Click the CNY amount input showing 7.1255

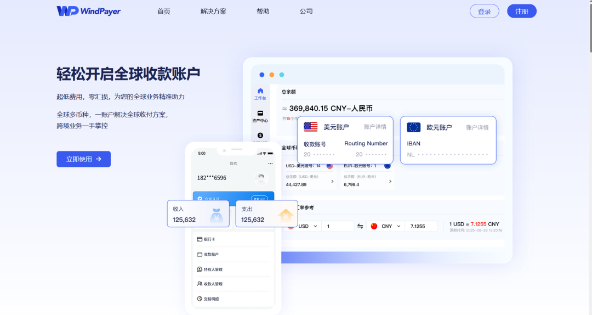[x=421, y=226]
